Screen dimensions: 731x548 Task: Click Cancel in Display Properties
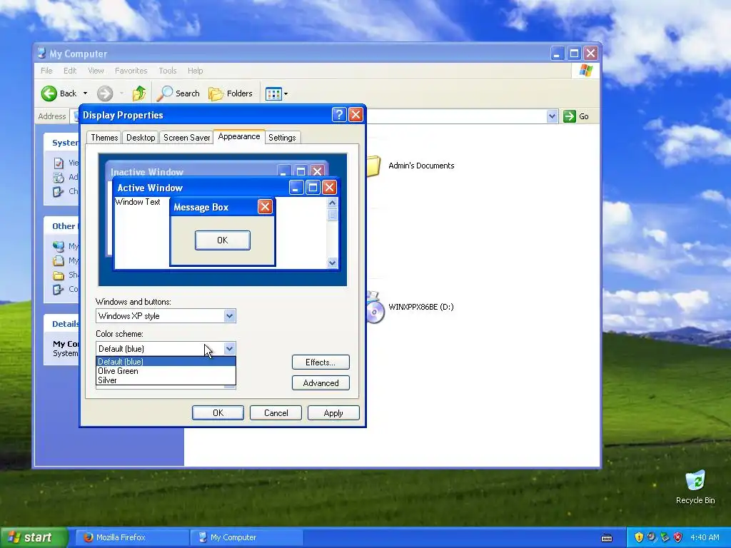[276, 413]
